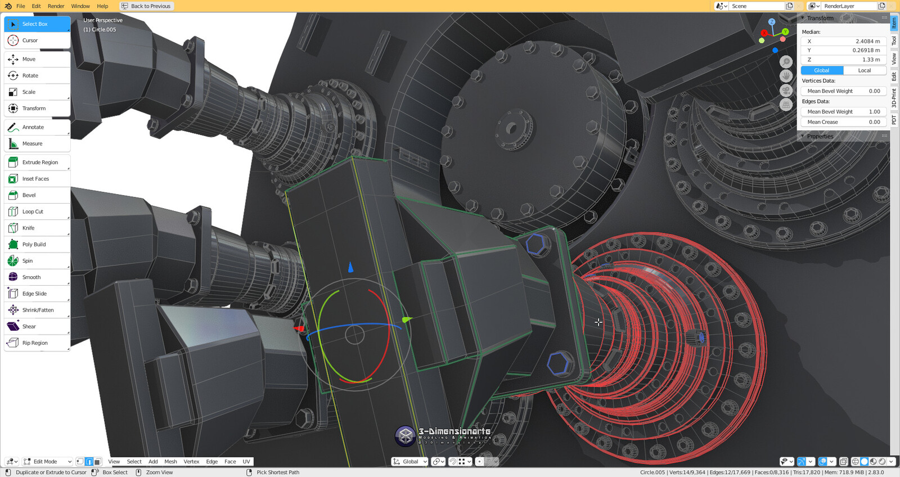Click the pan view hand button
This screenshot has width=900, height=477.
pos(786,76)
